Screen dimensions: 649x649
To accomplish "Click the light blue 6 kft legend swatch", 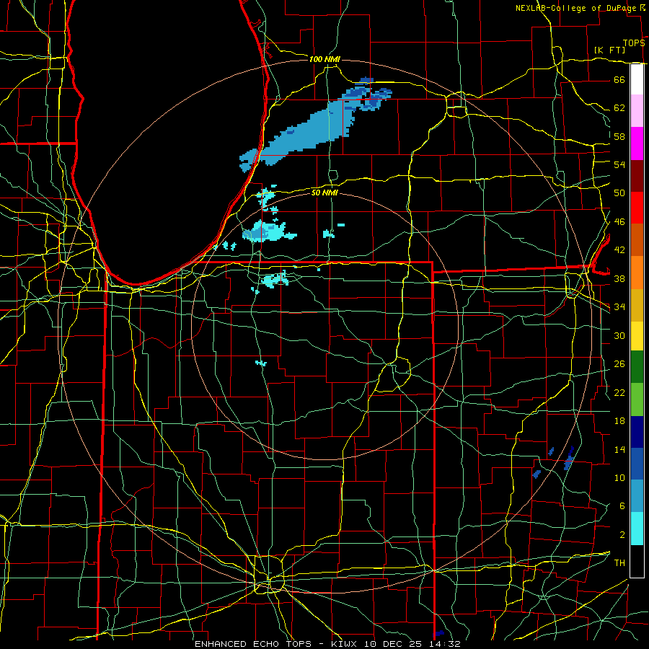I will point(637,496).
